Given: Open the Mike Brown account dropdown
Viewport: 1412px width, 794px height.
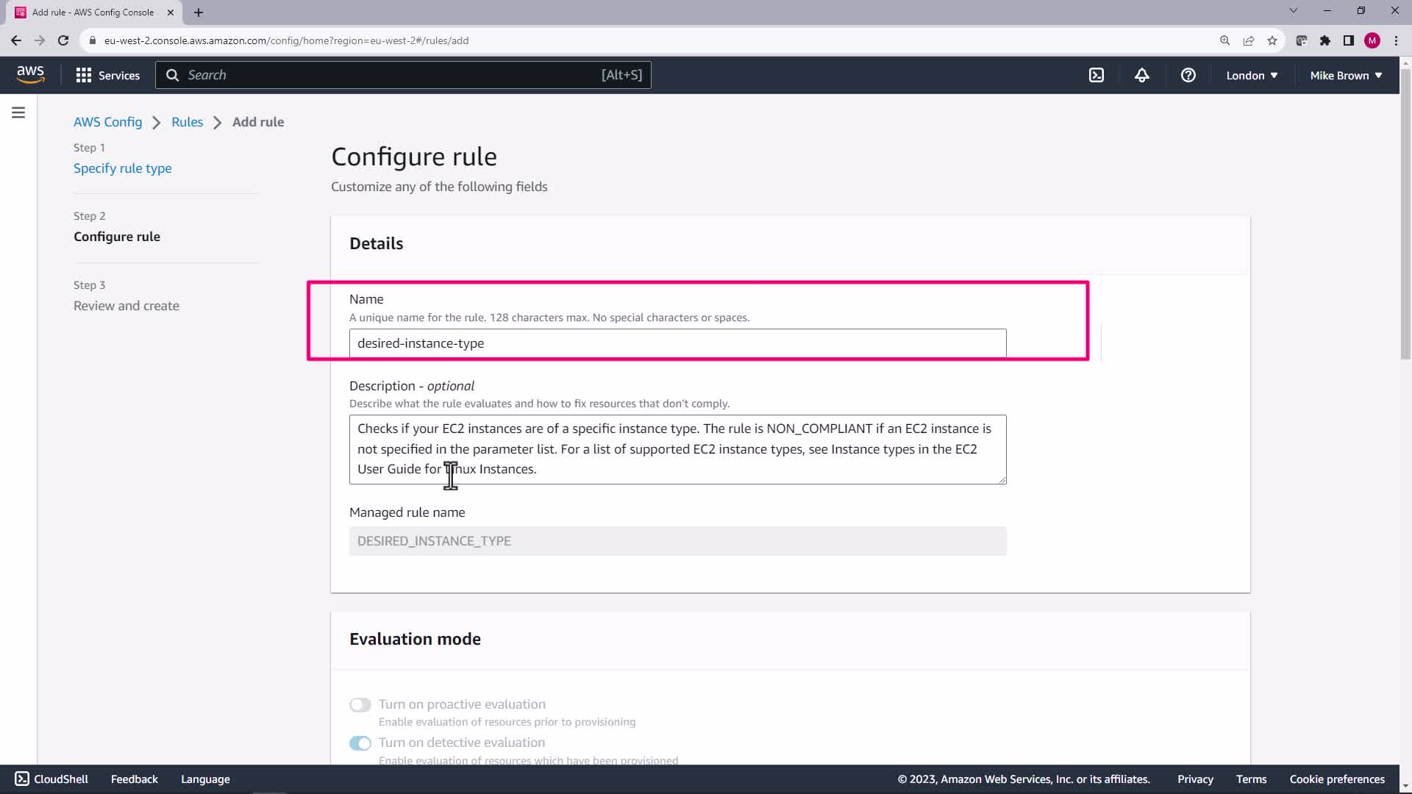Looking at the screenshot, I should pyautogui.click(x=1346, y=76).
